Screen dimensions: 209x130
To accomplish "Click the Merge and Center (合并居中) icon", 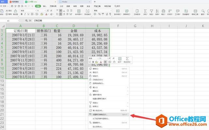I will click(x=79, y=11).
